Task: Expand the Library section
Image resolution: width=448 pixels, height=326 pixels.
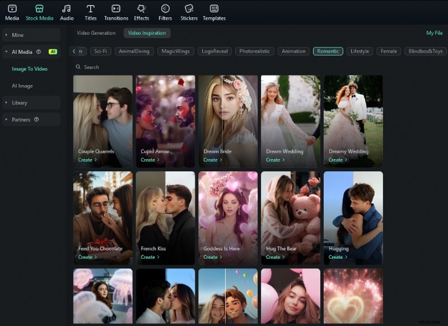Action: click(19, 103)
